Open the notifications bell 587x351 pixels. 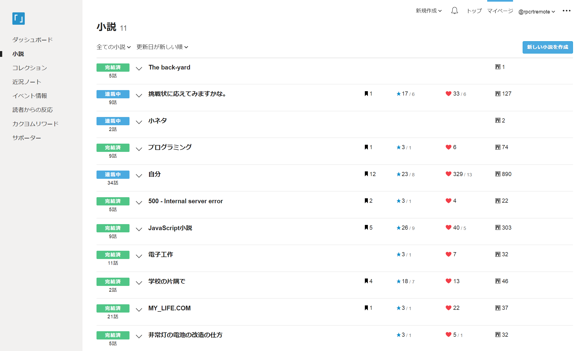click(454, 11)
